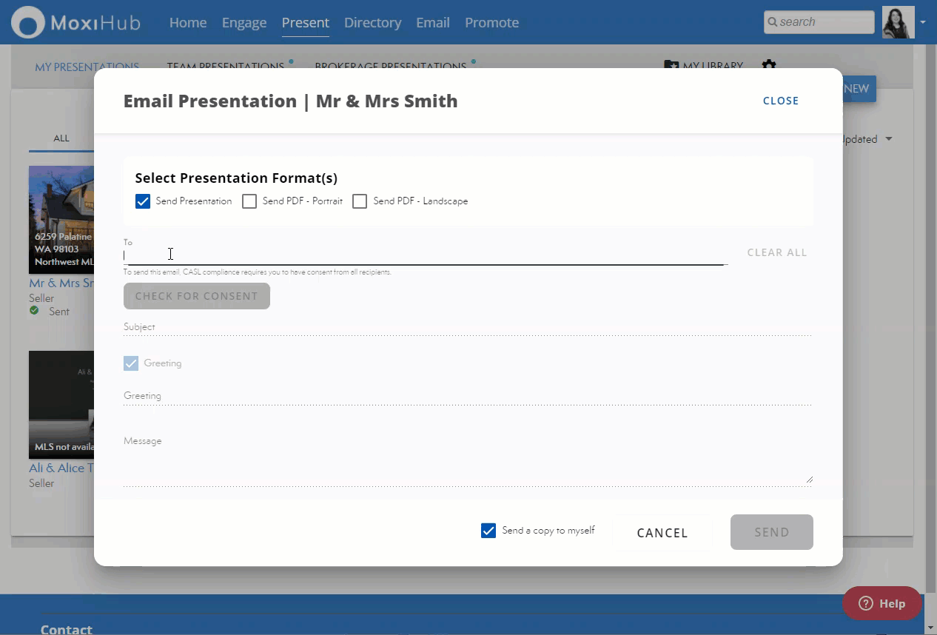Viewport: 937px width, 635px height.
Task: Click the Subject field
Action: click(x=468, y=327)
